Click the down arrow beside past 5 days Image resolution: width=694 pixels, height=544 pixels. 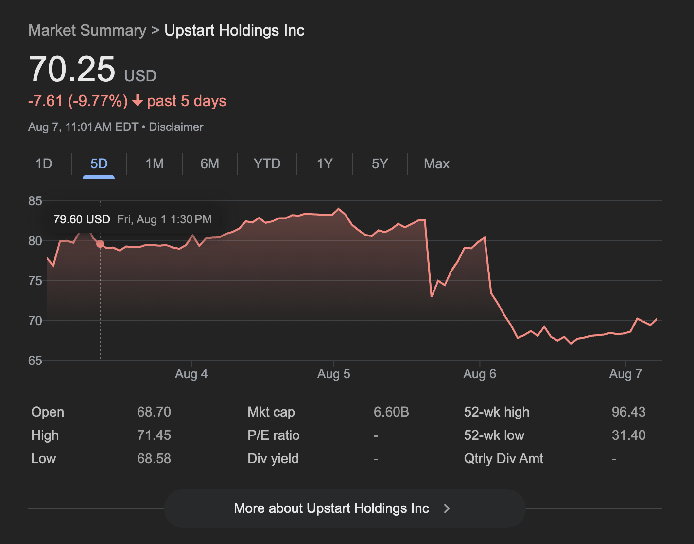point(138,101)
